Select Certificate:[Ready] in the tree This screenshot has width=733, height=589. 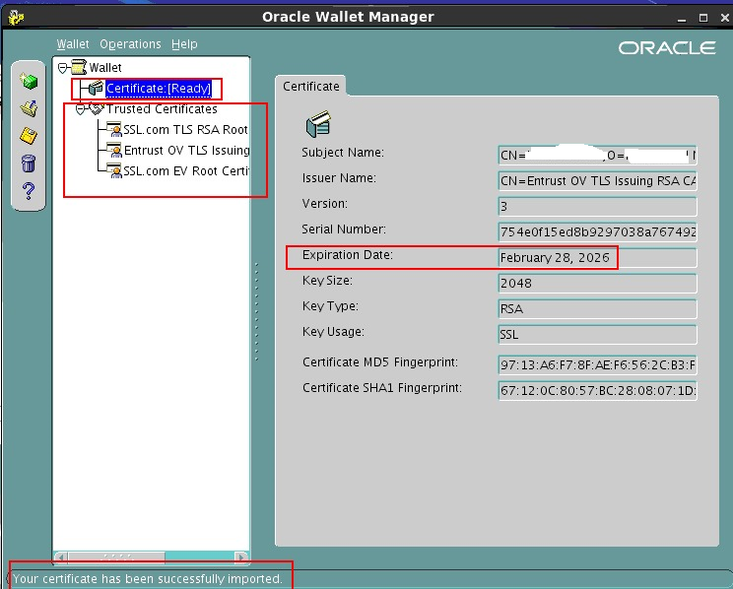click(159, 89)
